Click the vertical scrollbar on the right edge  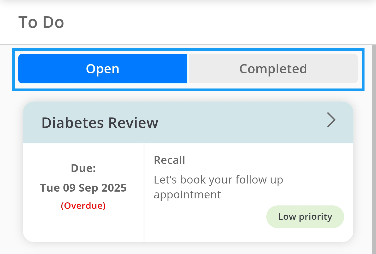pyautogui.click(x=374, y=149)
